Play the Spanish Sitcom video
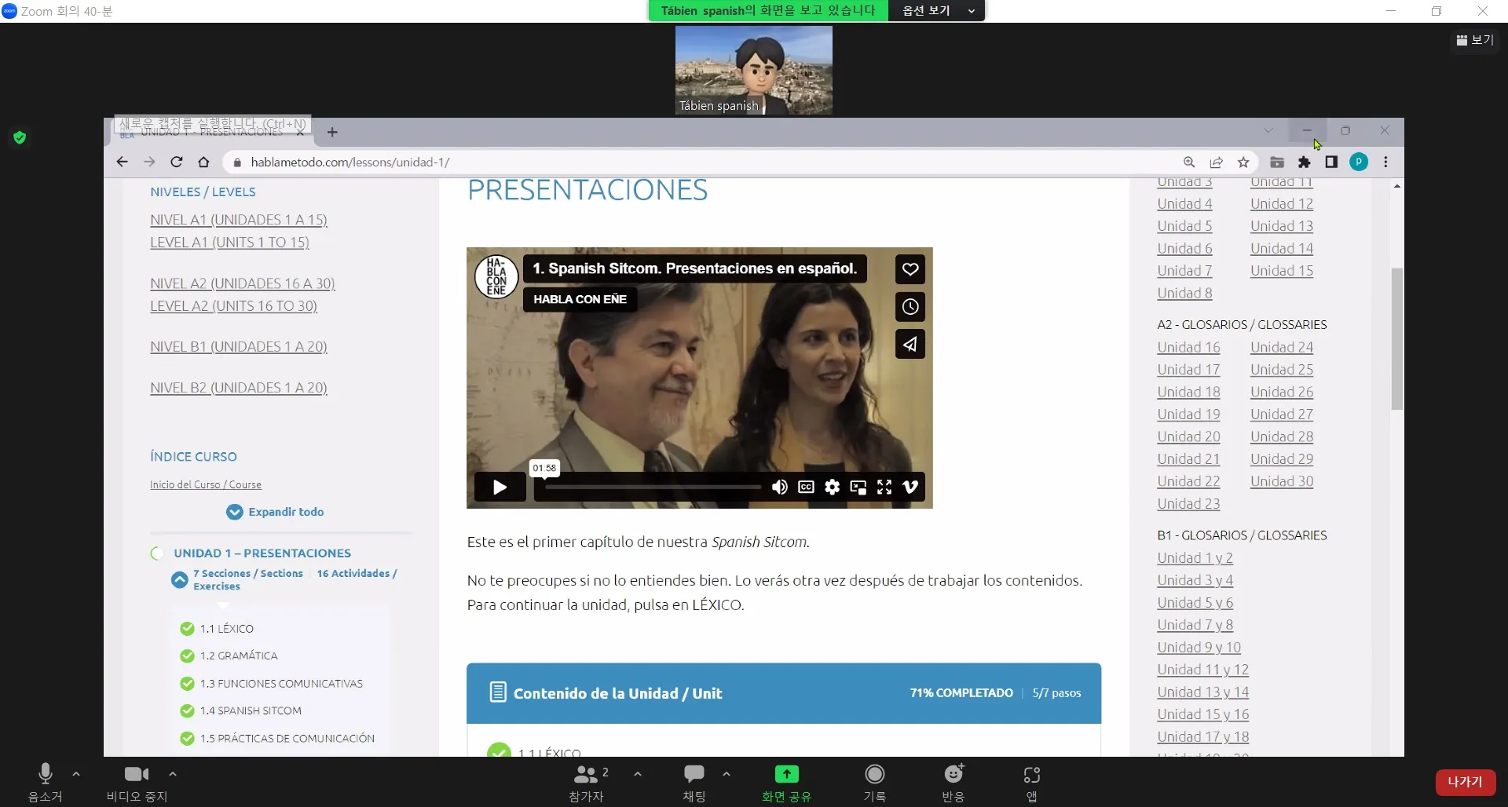The width and height of the screenshot is (1508, 807). coord(500,487)
